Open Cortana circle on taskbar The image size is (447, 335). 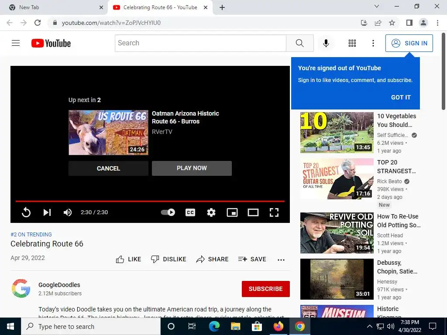click(x=171, y=326)
